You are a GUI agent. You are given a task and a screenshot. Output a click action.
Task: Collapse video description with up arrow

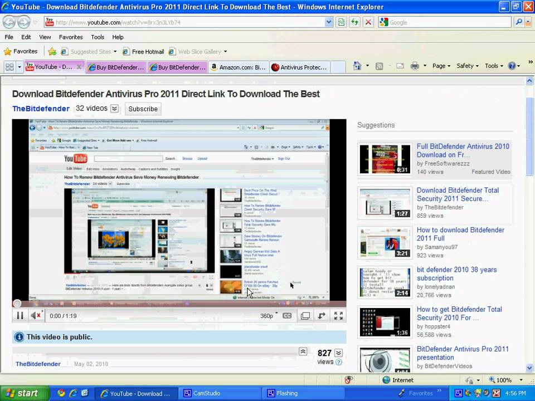pos(303,351)
